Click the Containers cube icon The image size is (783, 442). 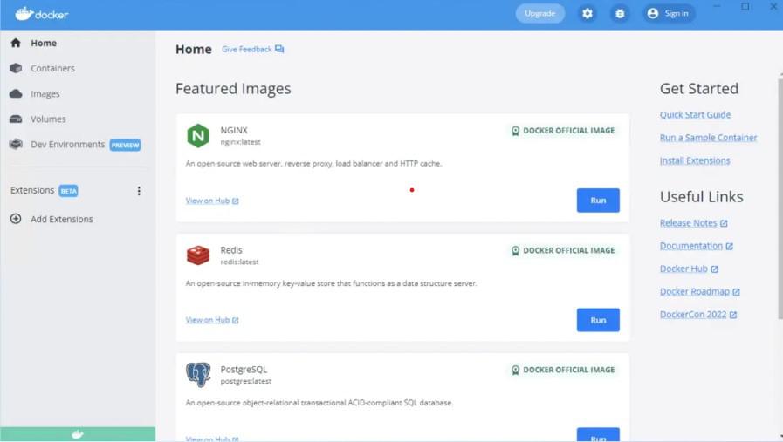coord(16,68)
